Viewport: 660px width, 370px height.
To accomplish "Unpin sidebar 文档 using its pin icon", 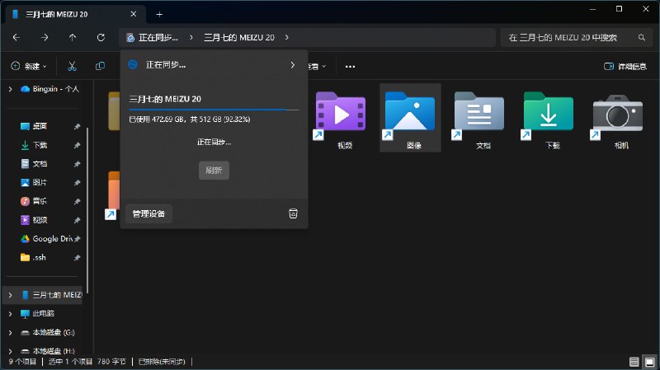I will click(x=77, y=164).
